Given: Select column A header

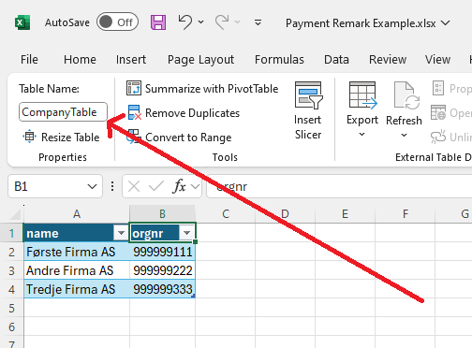Looking at the screenshot, I should coord(77,214).
